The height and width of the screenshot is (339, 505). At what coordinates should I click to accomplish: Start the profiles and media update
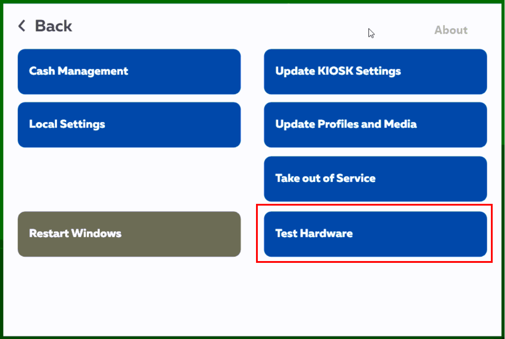pos(375,125)
